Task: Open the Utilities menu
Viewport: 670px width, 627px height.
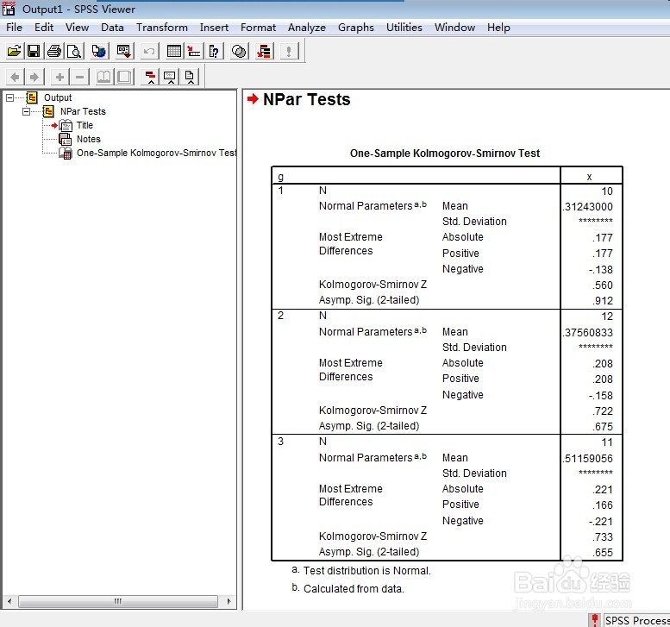Action: (x=404, y=28)
